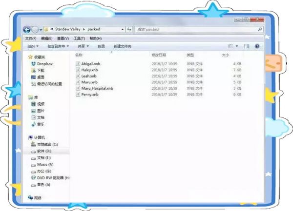Click the change view icon

[x=230, y=46]
